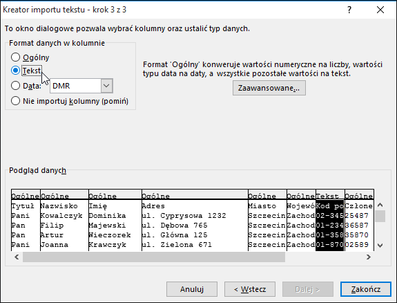Select the Człone column in preview
The height and width of the screenshot is (303, 397).
click(359, 206)
